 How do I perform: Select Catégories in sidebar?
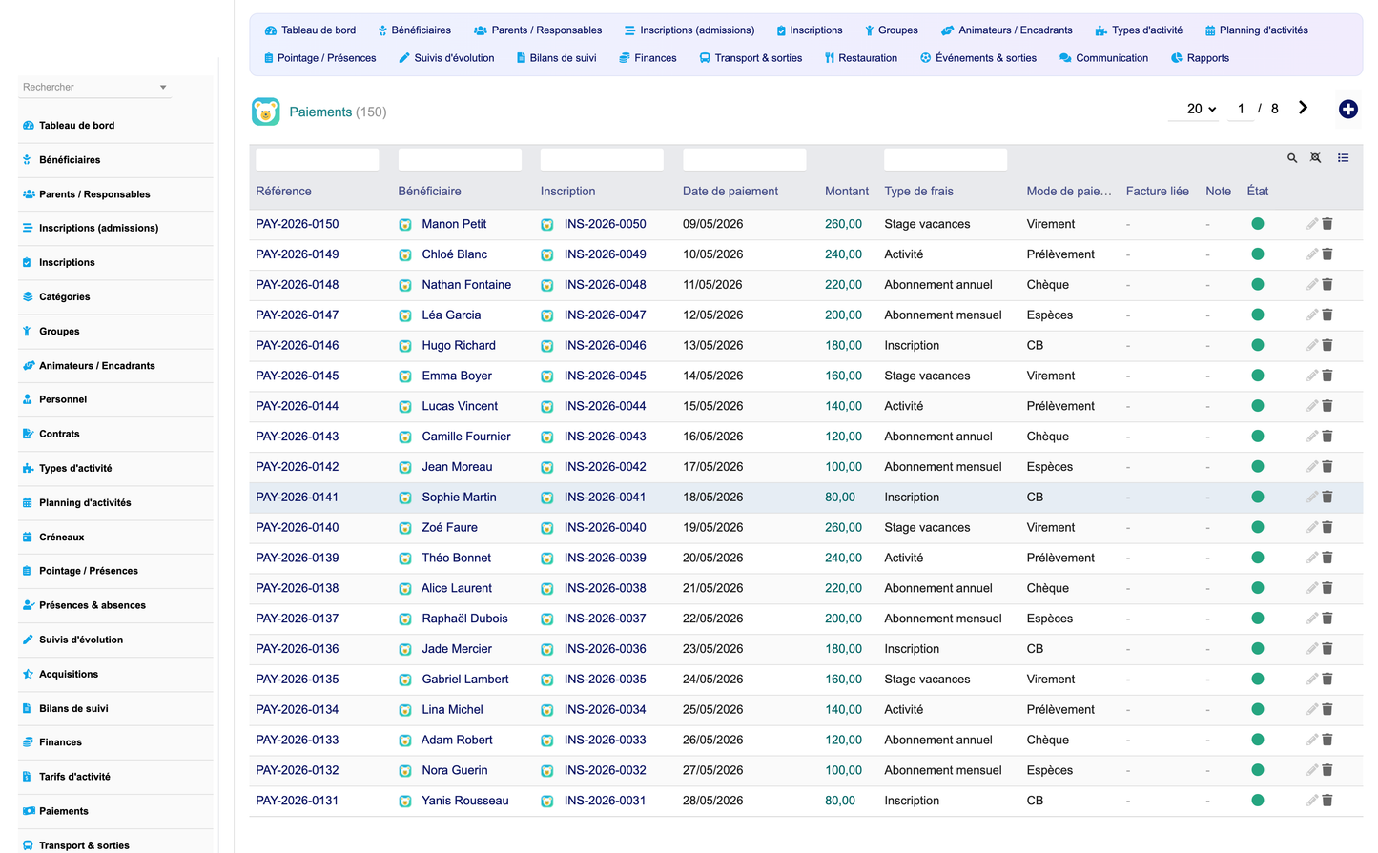click(65, 297)
